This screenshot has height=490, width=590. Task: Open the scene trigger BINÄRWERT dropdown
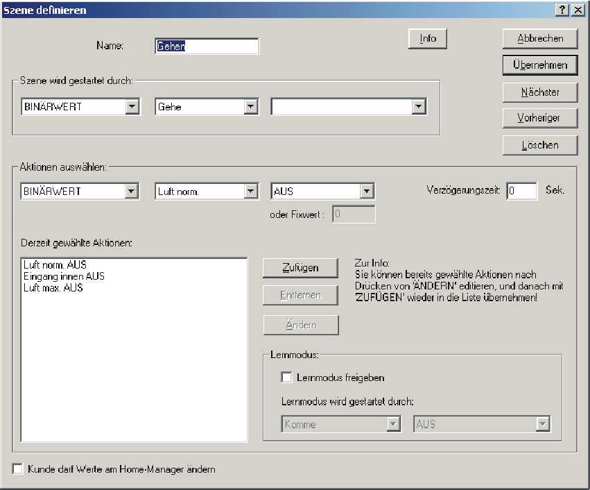[x=132, y=107]
